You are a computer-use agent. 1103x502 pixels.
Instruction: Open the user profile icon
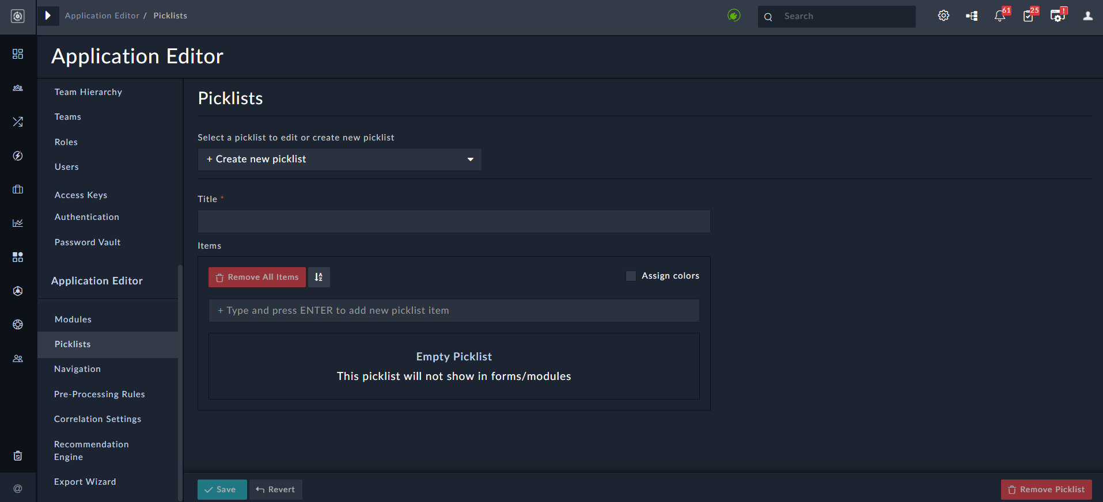click(1088, 16)
